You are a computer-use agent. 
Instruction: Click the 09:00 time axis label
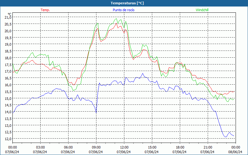tap(96, 148)
